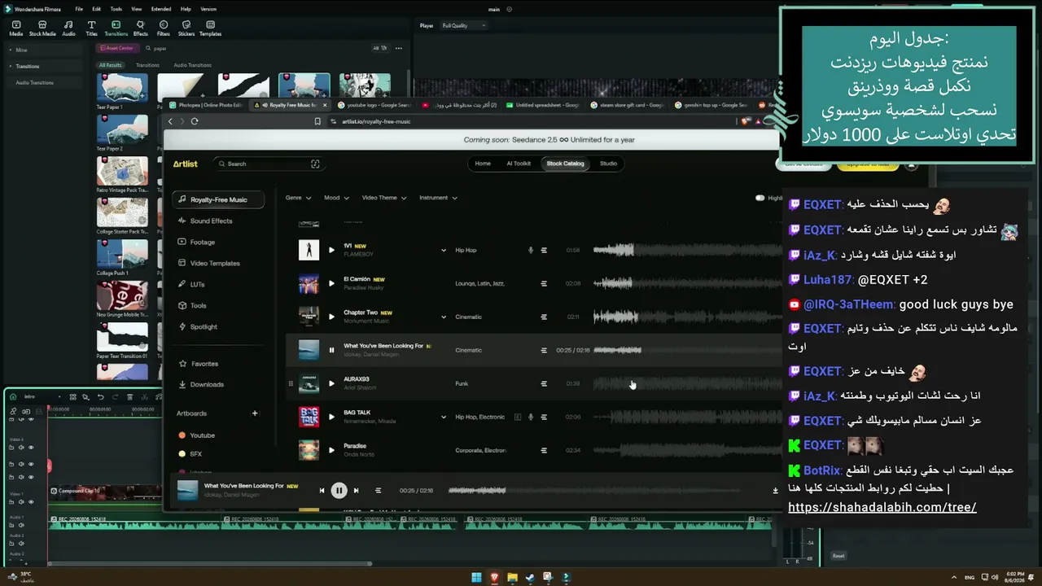Open the View menu in Filmora
The height and width of the screenshot is (586, 1042).
click(x=136, y=9)
